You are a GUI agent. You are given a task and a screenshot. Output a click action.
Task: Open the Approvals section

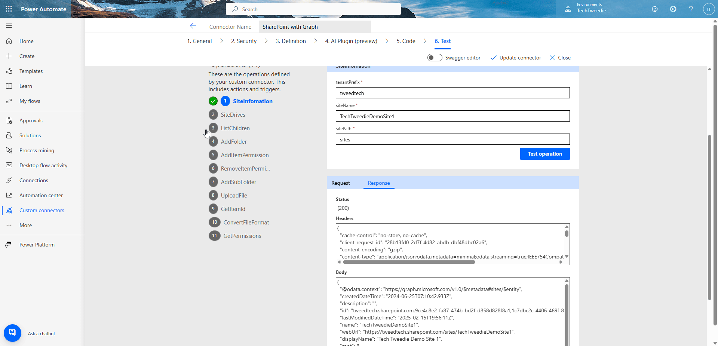tap(31, 120)
